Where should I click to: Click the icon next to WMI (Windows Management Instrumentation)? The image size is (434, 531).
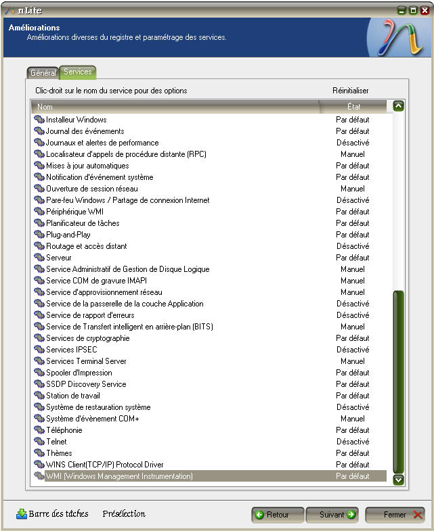point(39,476)
